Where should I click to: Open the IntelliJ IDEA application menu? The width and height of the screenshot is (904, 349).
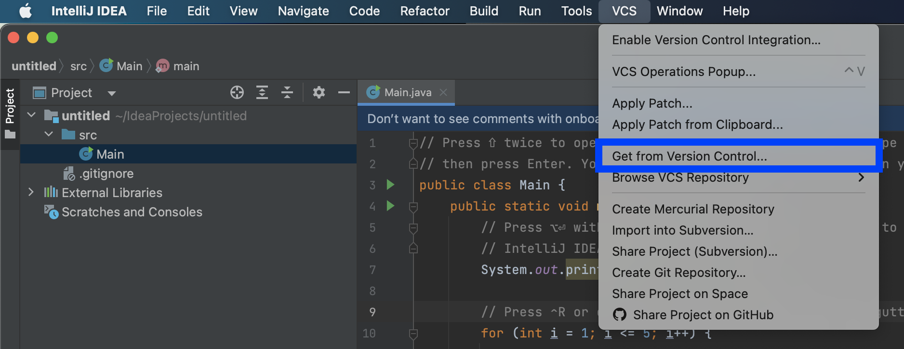[89, 11]
